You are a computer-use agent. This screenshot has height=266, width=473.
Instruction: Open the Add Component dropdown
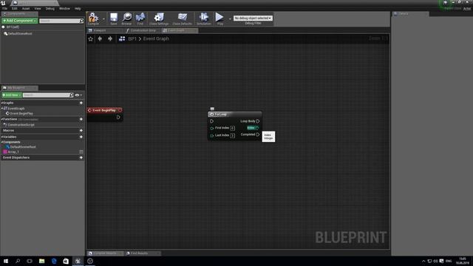[x=20, y=21]
